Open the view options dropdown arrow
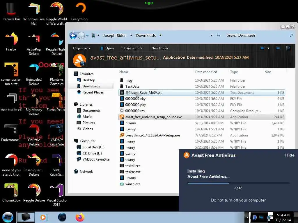 [268, 48]
